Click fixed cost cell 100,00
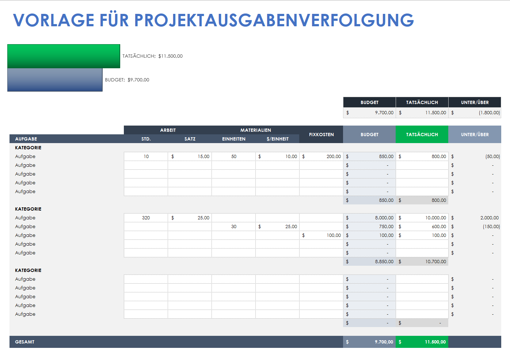Screen dimensions: 510x357 click(x=321, y=235)
